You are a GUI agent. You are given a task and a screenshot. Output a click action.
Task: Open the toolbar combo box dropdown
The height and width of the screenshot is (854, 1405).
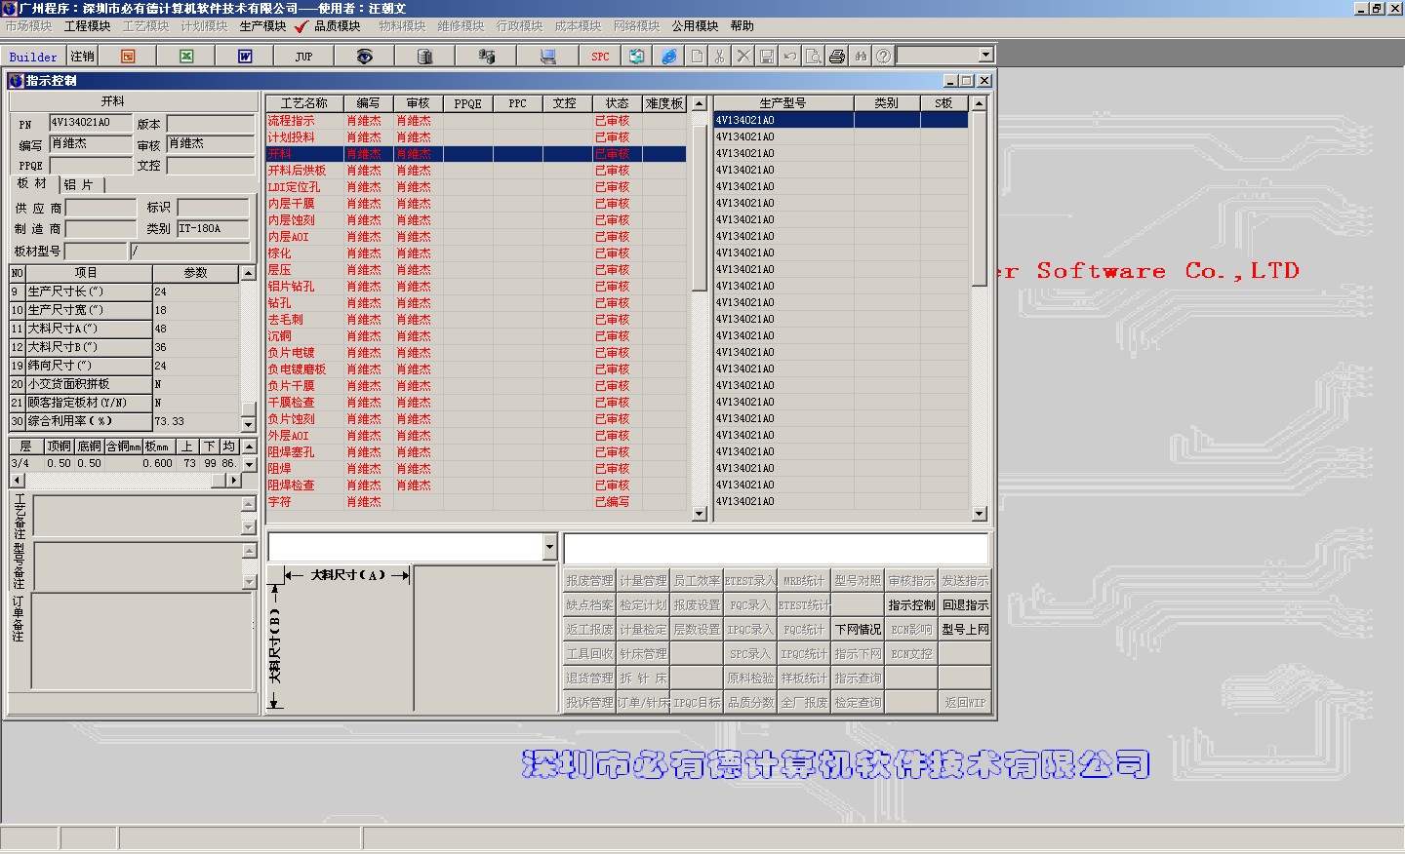(985, 56)
